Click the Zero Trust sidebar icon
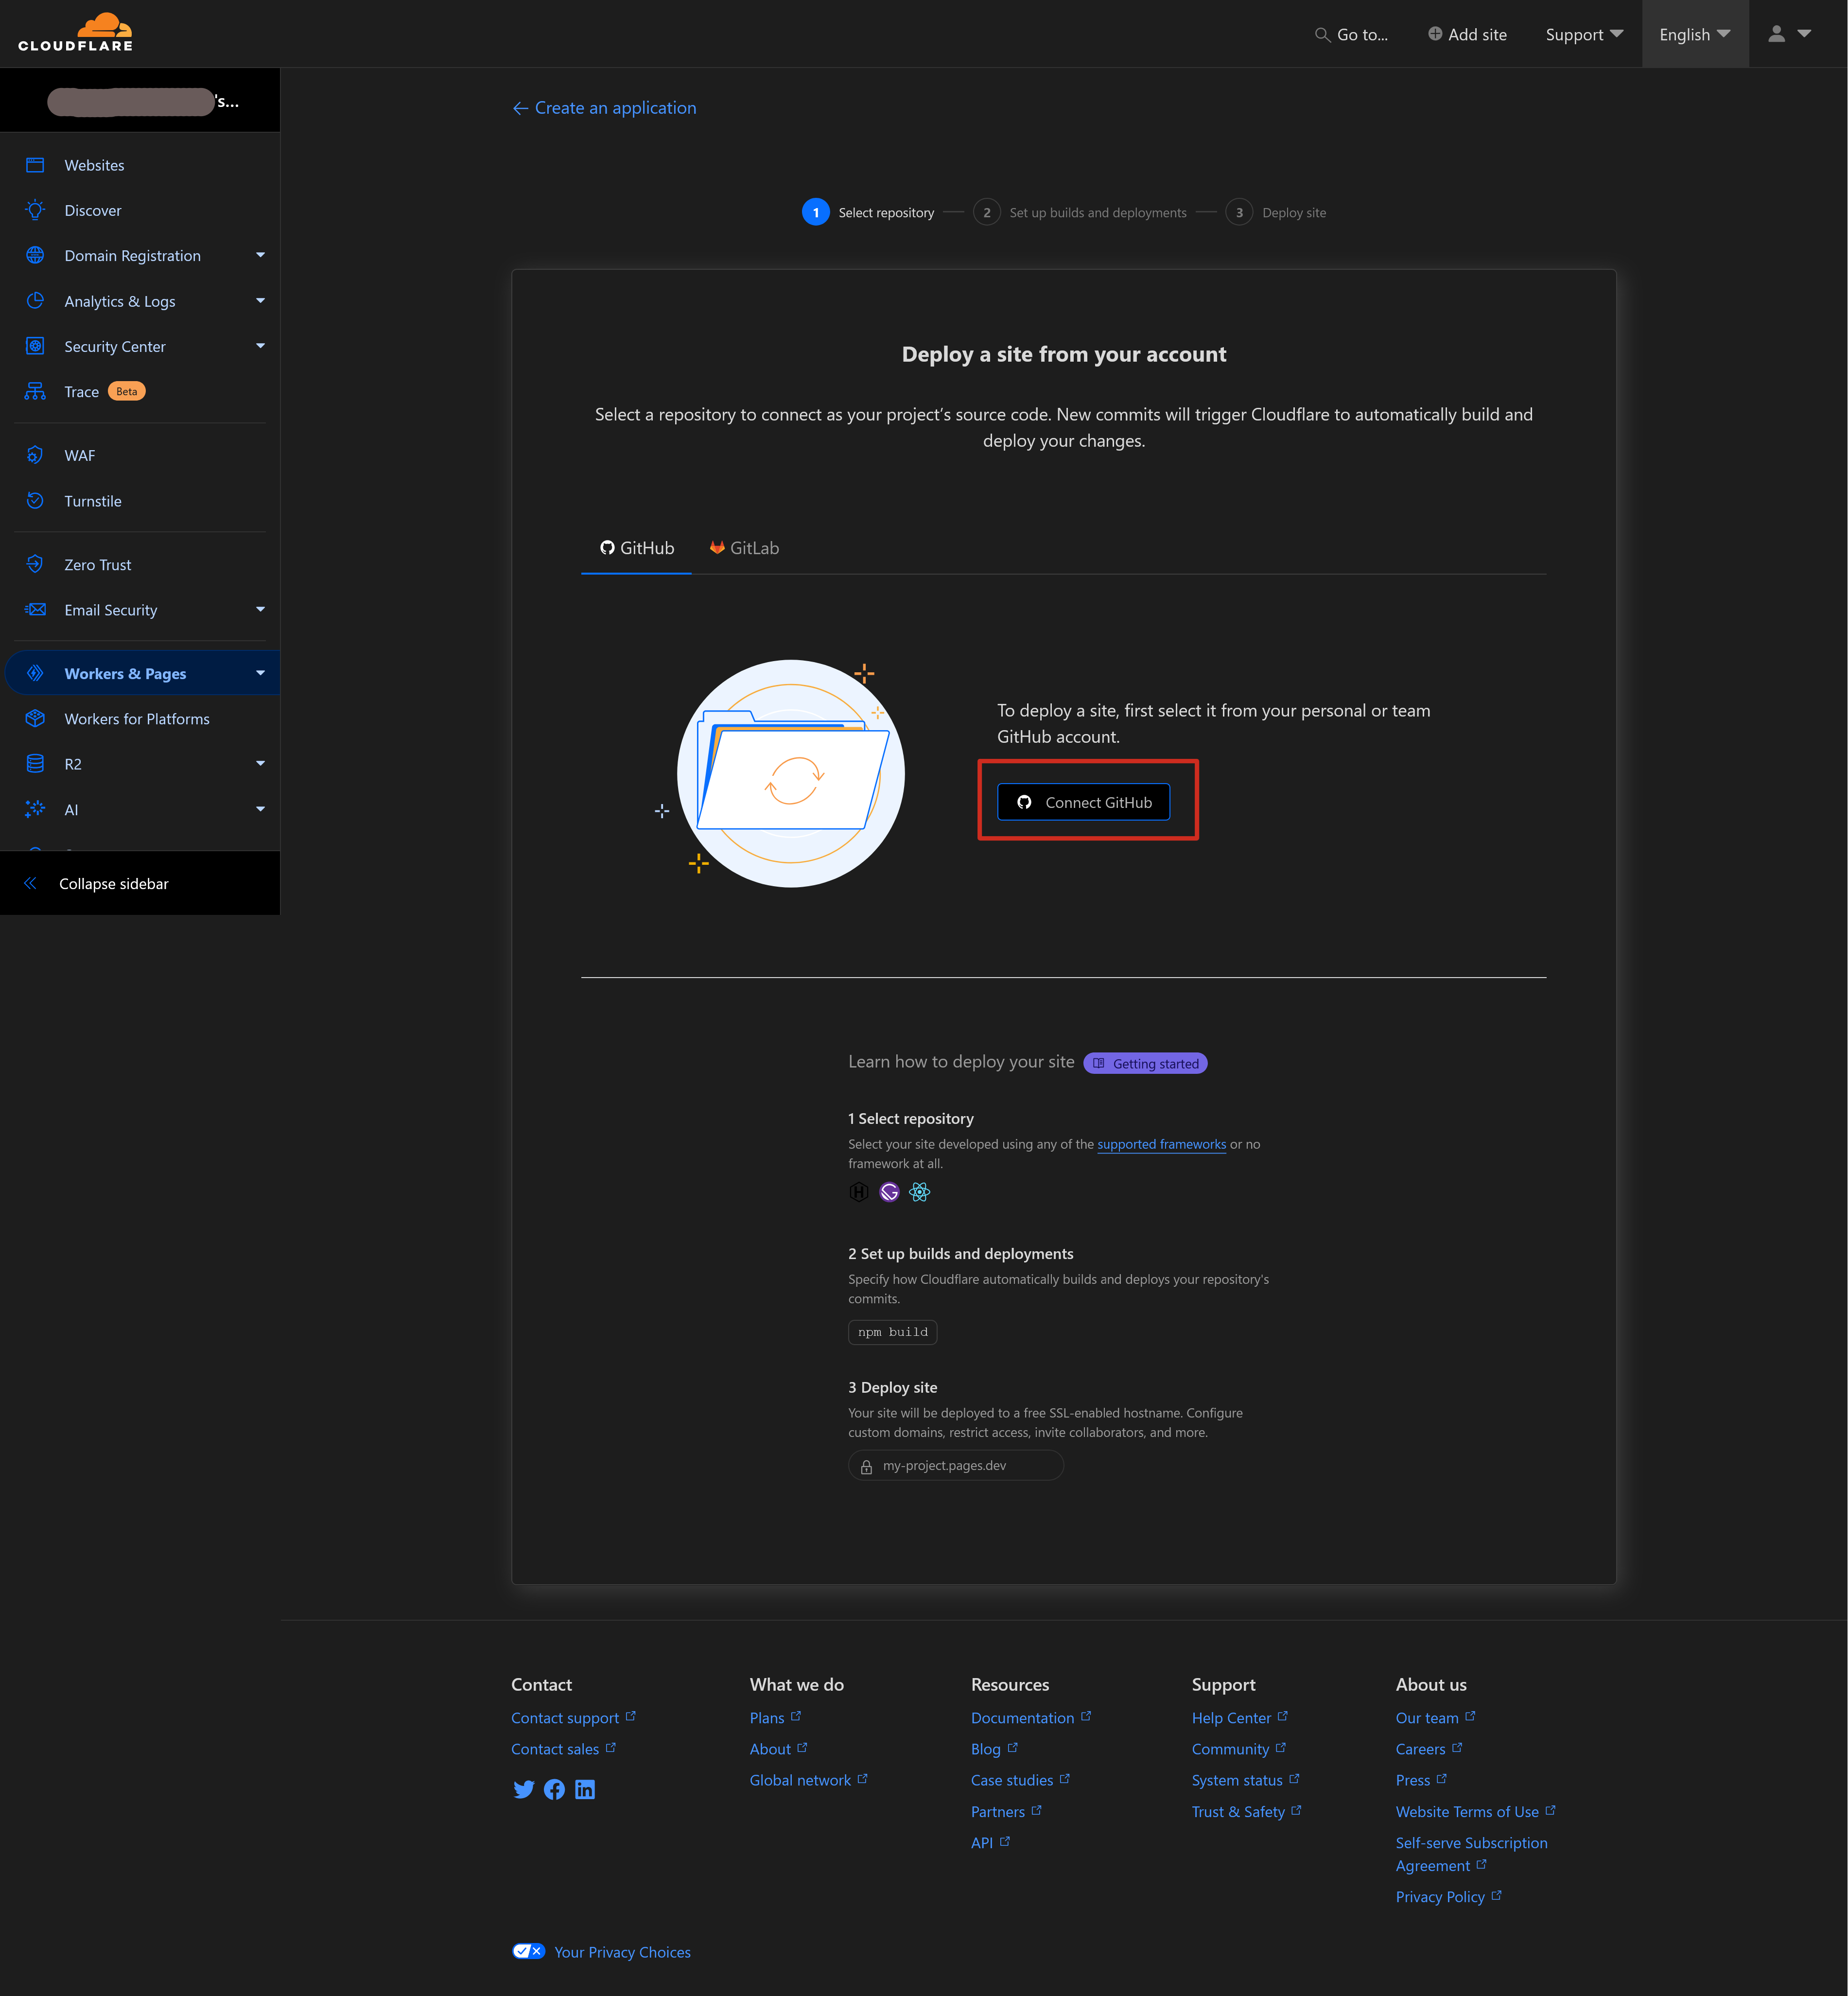 tap(35, 564)
